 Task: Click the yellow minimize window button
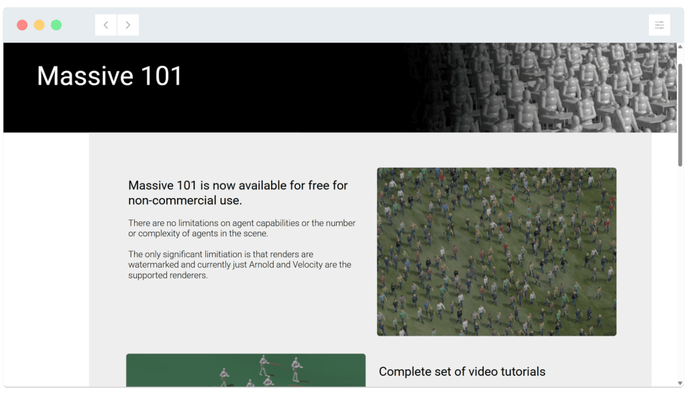[x=40, y=25]
